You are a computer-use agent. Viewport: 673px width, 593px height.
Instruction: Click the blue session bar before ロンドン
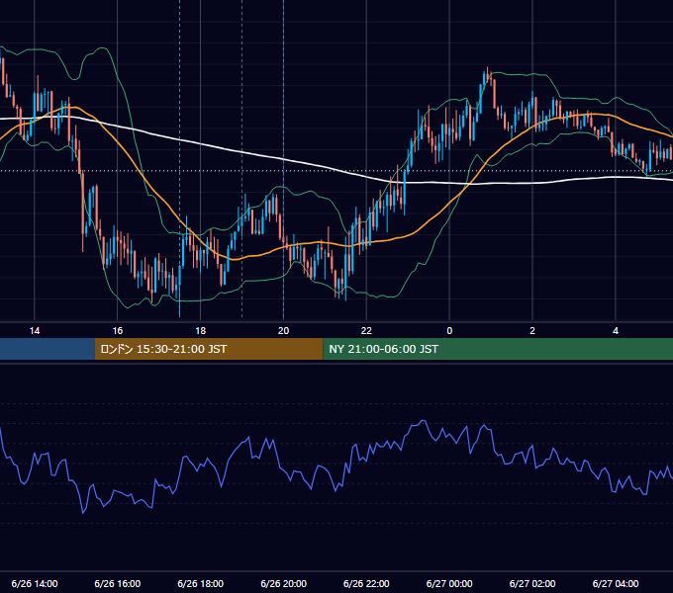(48, 349)
